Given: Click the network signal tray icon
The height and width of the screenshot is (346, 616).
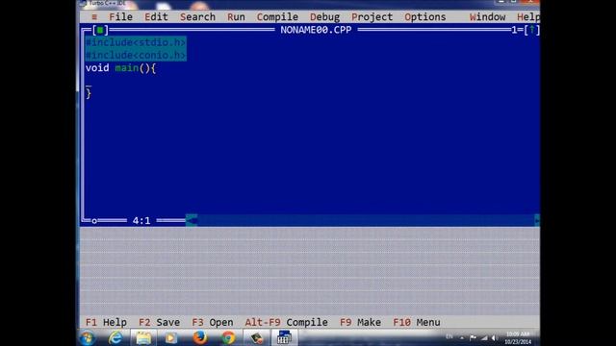Looking at the screenshot, I should (484, 337).
